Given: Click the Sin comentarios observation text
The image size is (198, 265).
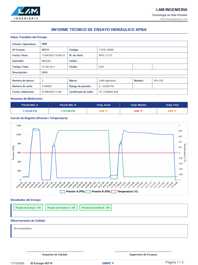Looking at the screenshot, I should click(23, 229).
